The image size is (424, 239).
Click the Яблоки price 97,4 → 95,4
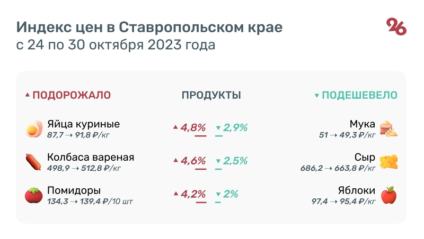(343, 201)
